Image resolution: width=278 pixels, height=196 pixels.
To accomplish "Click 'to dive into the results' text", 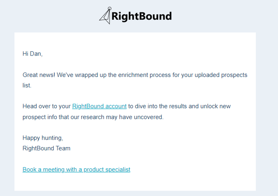I will coord(157,106).
